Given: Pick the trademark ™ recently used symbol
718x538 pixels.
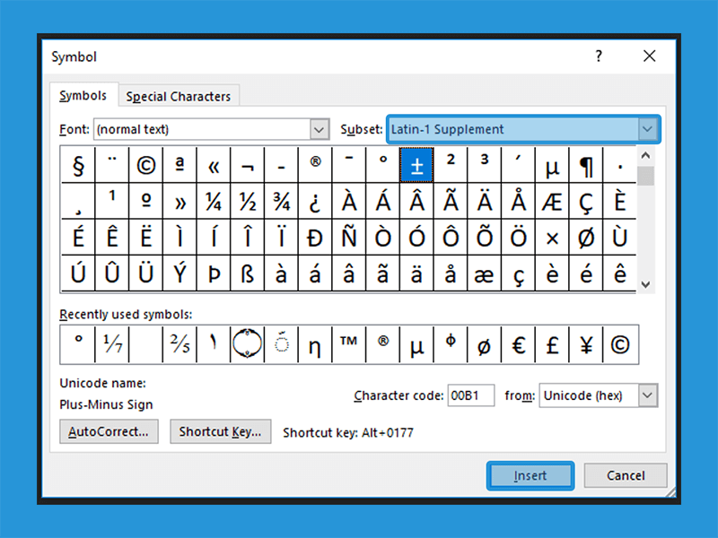Looking at the screenshot, I should click(349, 344).
